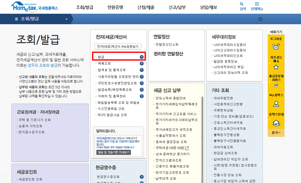Open 발급된 증명정보 link
The image size is (301, 183).
[225, 62]
